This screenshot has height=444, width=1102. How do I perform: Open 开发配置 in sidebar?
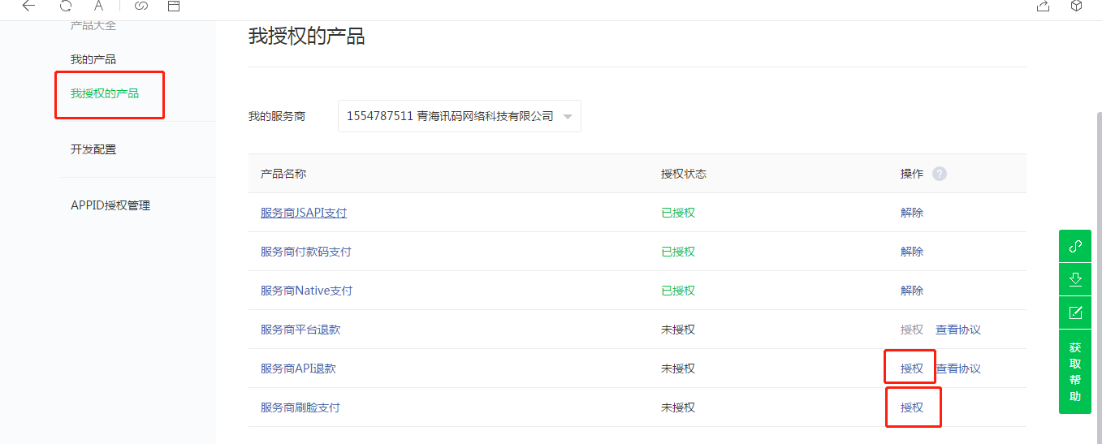click(x=93, y=149)
